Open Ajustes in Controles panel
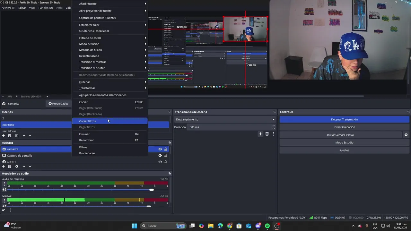 point(344,150)
